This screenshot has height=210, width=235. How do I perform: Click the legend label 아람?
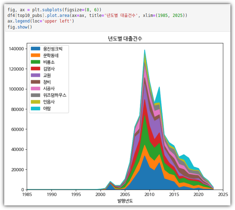tap(47, 109)
